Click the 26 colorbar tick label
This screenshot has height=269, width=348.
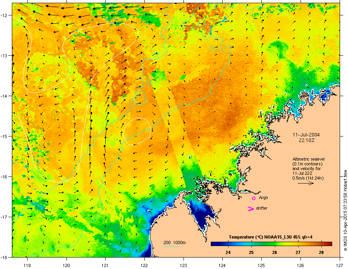[274, 252]
